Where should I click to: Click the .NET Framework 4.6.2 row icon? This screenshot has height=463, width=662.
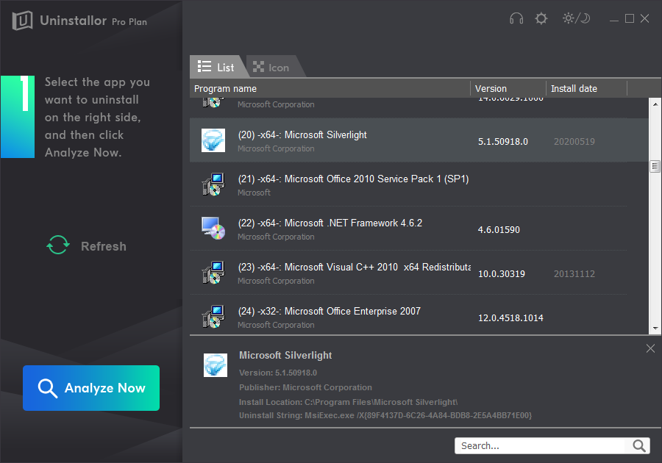[213, 229]
